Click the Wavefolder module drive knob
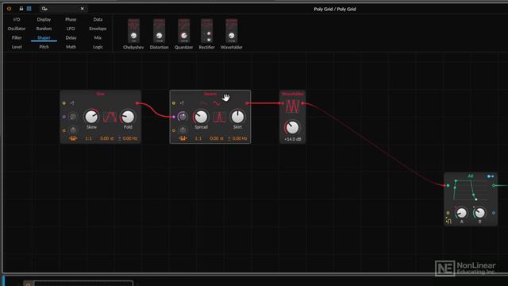 [x=292, y=127]
